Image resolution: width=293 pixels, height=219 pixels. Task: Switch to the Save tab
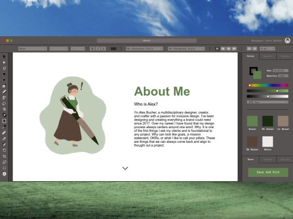[250, 160]
